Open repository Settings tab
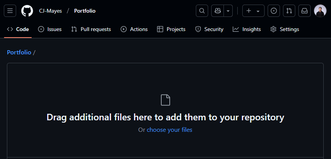The image size is (331, 159). (285, 29)
